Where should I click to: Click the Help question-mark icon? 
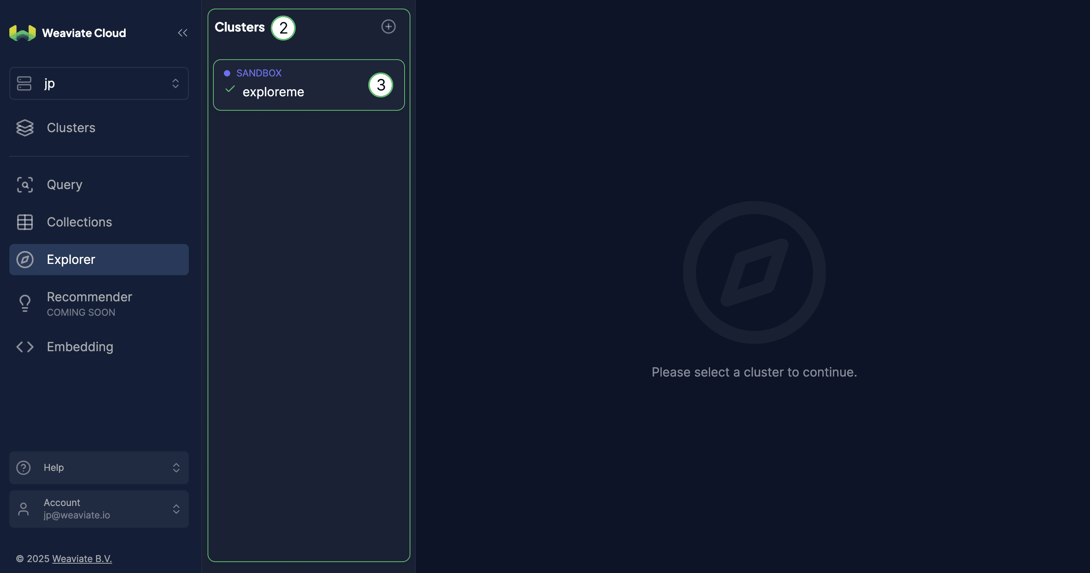point(23,468)
